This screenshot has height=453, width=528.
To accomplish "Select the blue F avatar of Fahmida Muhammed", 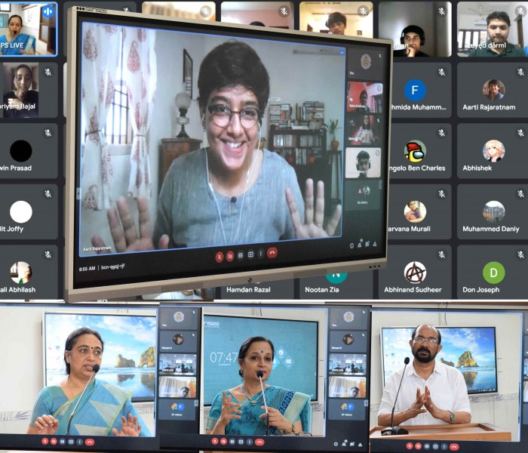I will [x=415, y=90].
